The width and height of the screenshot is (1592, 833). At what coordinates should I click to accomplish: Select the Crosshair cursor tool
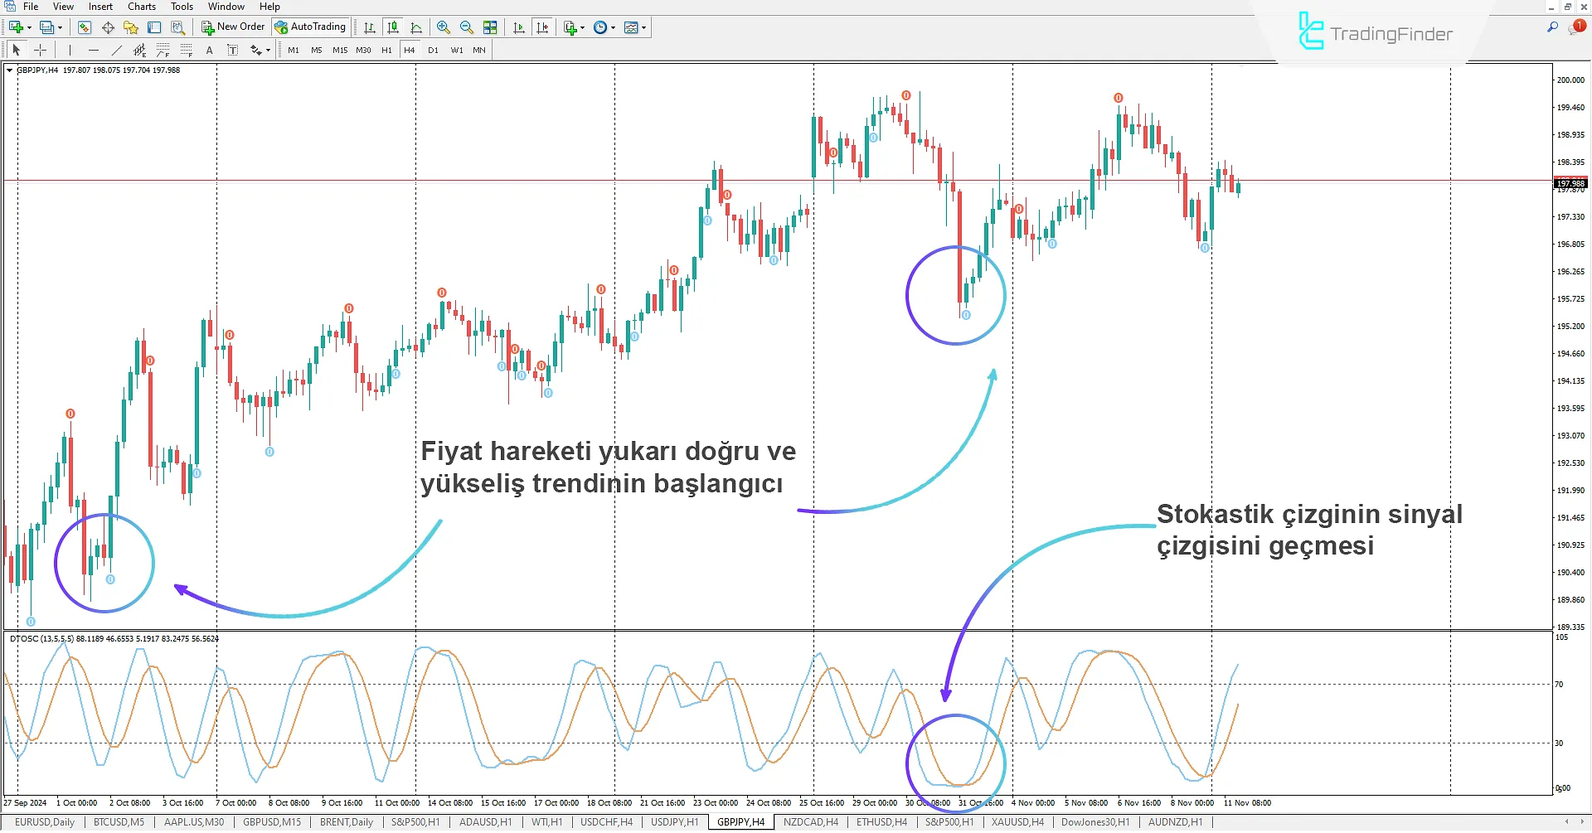tap(40, 51)
